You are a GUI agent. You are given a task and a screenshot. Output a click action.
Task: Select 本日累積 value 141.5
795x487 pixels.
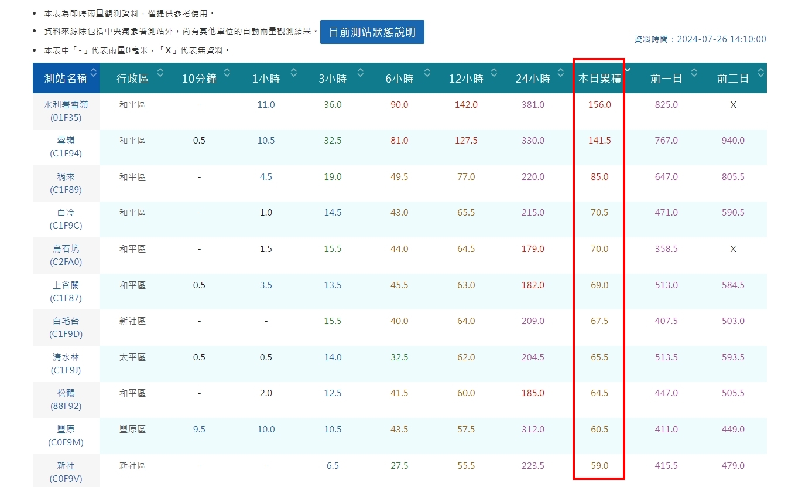point(599,141)
